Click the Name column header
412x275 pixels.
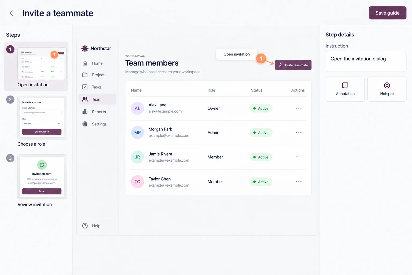pyautogui.click(x=136, y=90)
